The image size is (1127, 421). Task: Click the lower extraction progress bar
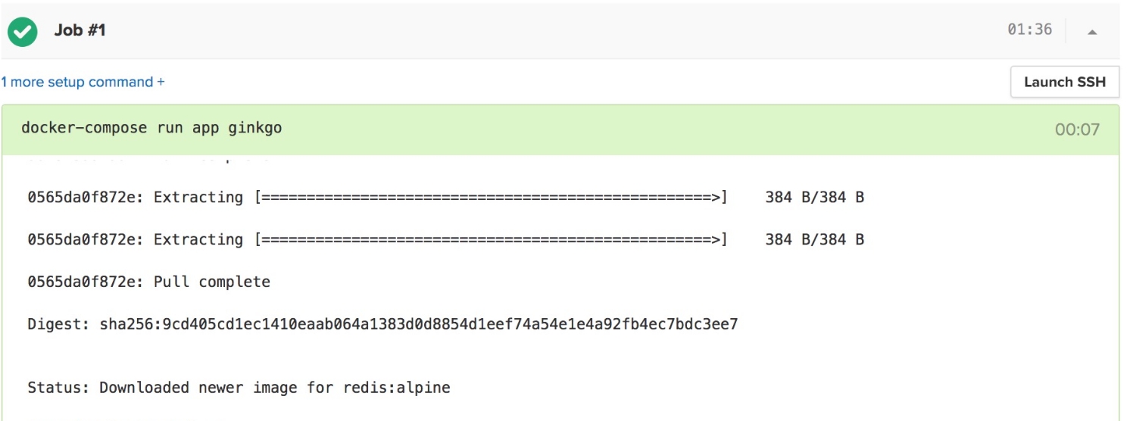click(491, 240)
